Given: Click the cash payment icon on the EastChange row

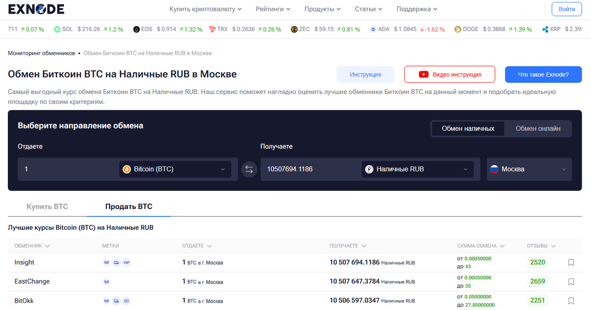Looking at the screenshot, I should pos(106,281).
